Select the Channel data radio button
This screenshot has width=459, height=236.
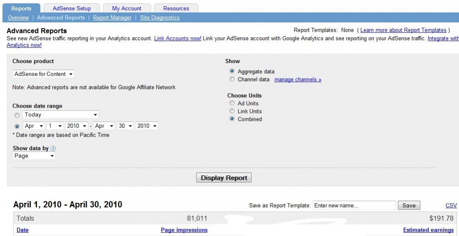tap(232, 79)
